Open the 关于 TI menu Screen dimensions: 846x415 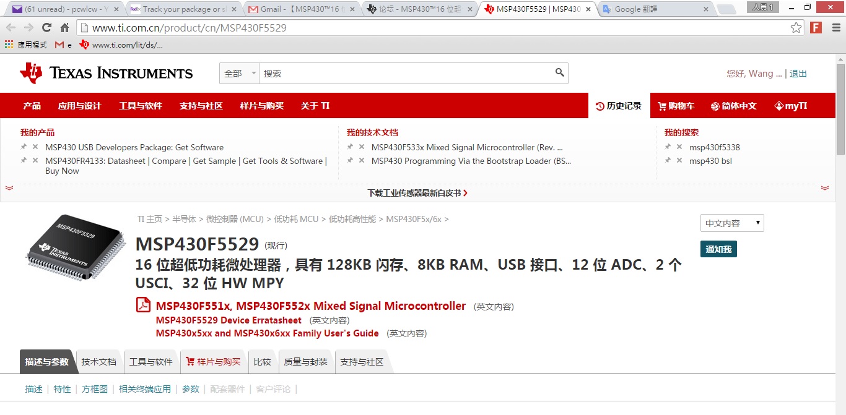pos(315,106)
